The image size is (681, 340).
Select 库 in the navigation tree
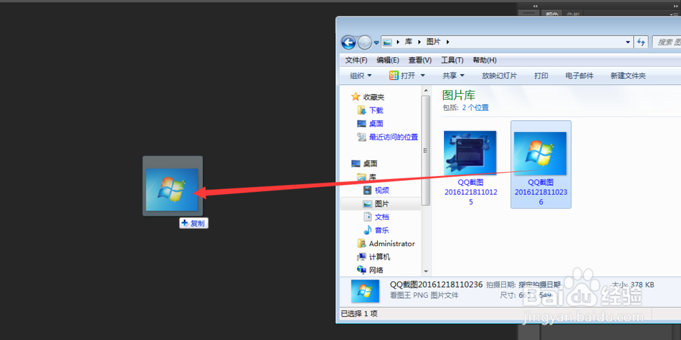click(x=373, y=177)
